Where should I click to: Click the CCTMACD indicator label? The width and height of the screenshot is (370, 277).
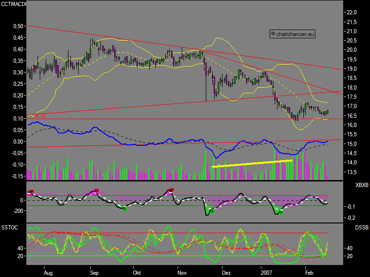14,4
